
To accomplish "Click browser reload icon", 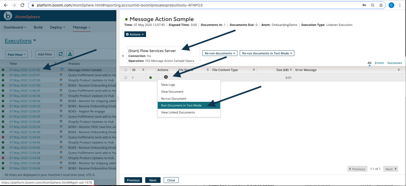I will tap(22, 5).
